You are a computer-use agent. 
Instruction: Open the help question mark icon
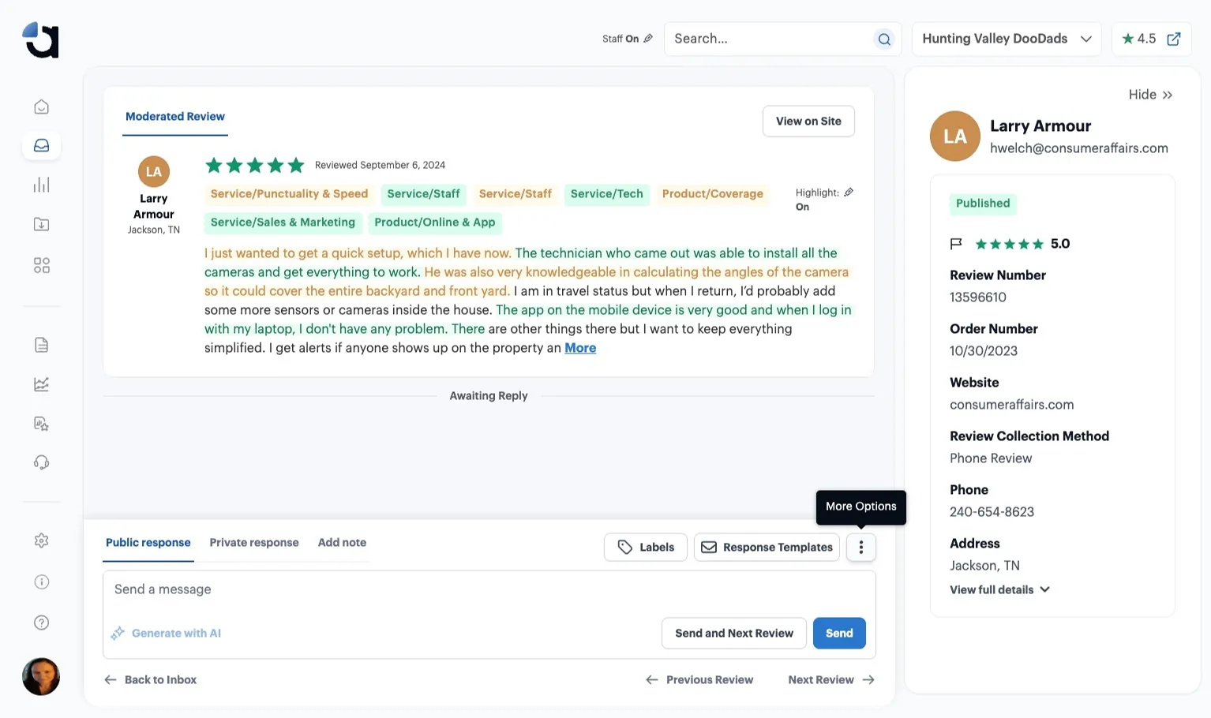42,623
